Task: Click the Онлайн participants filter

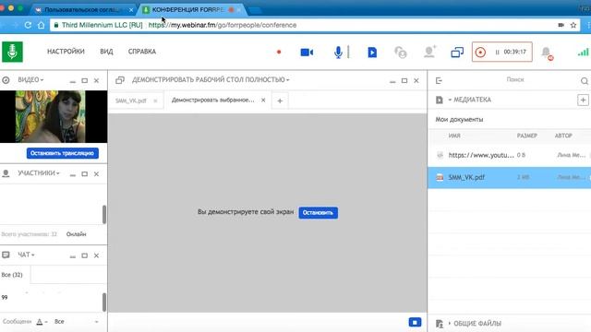Action: point(76,234)
